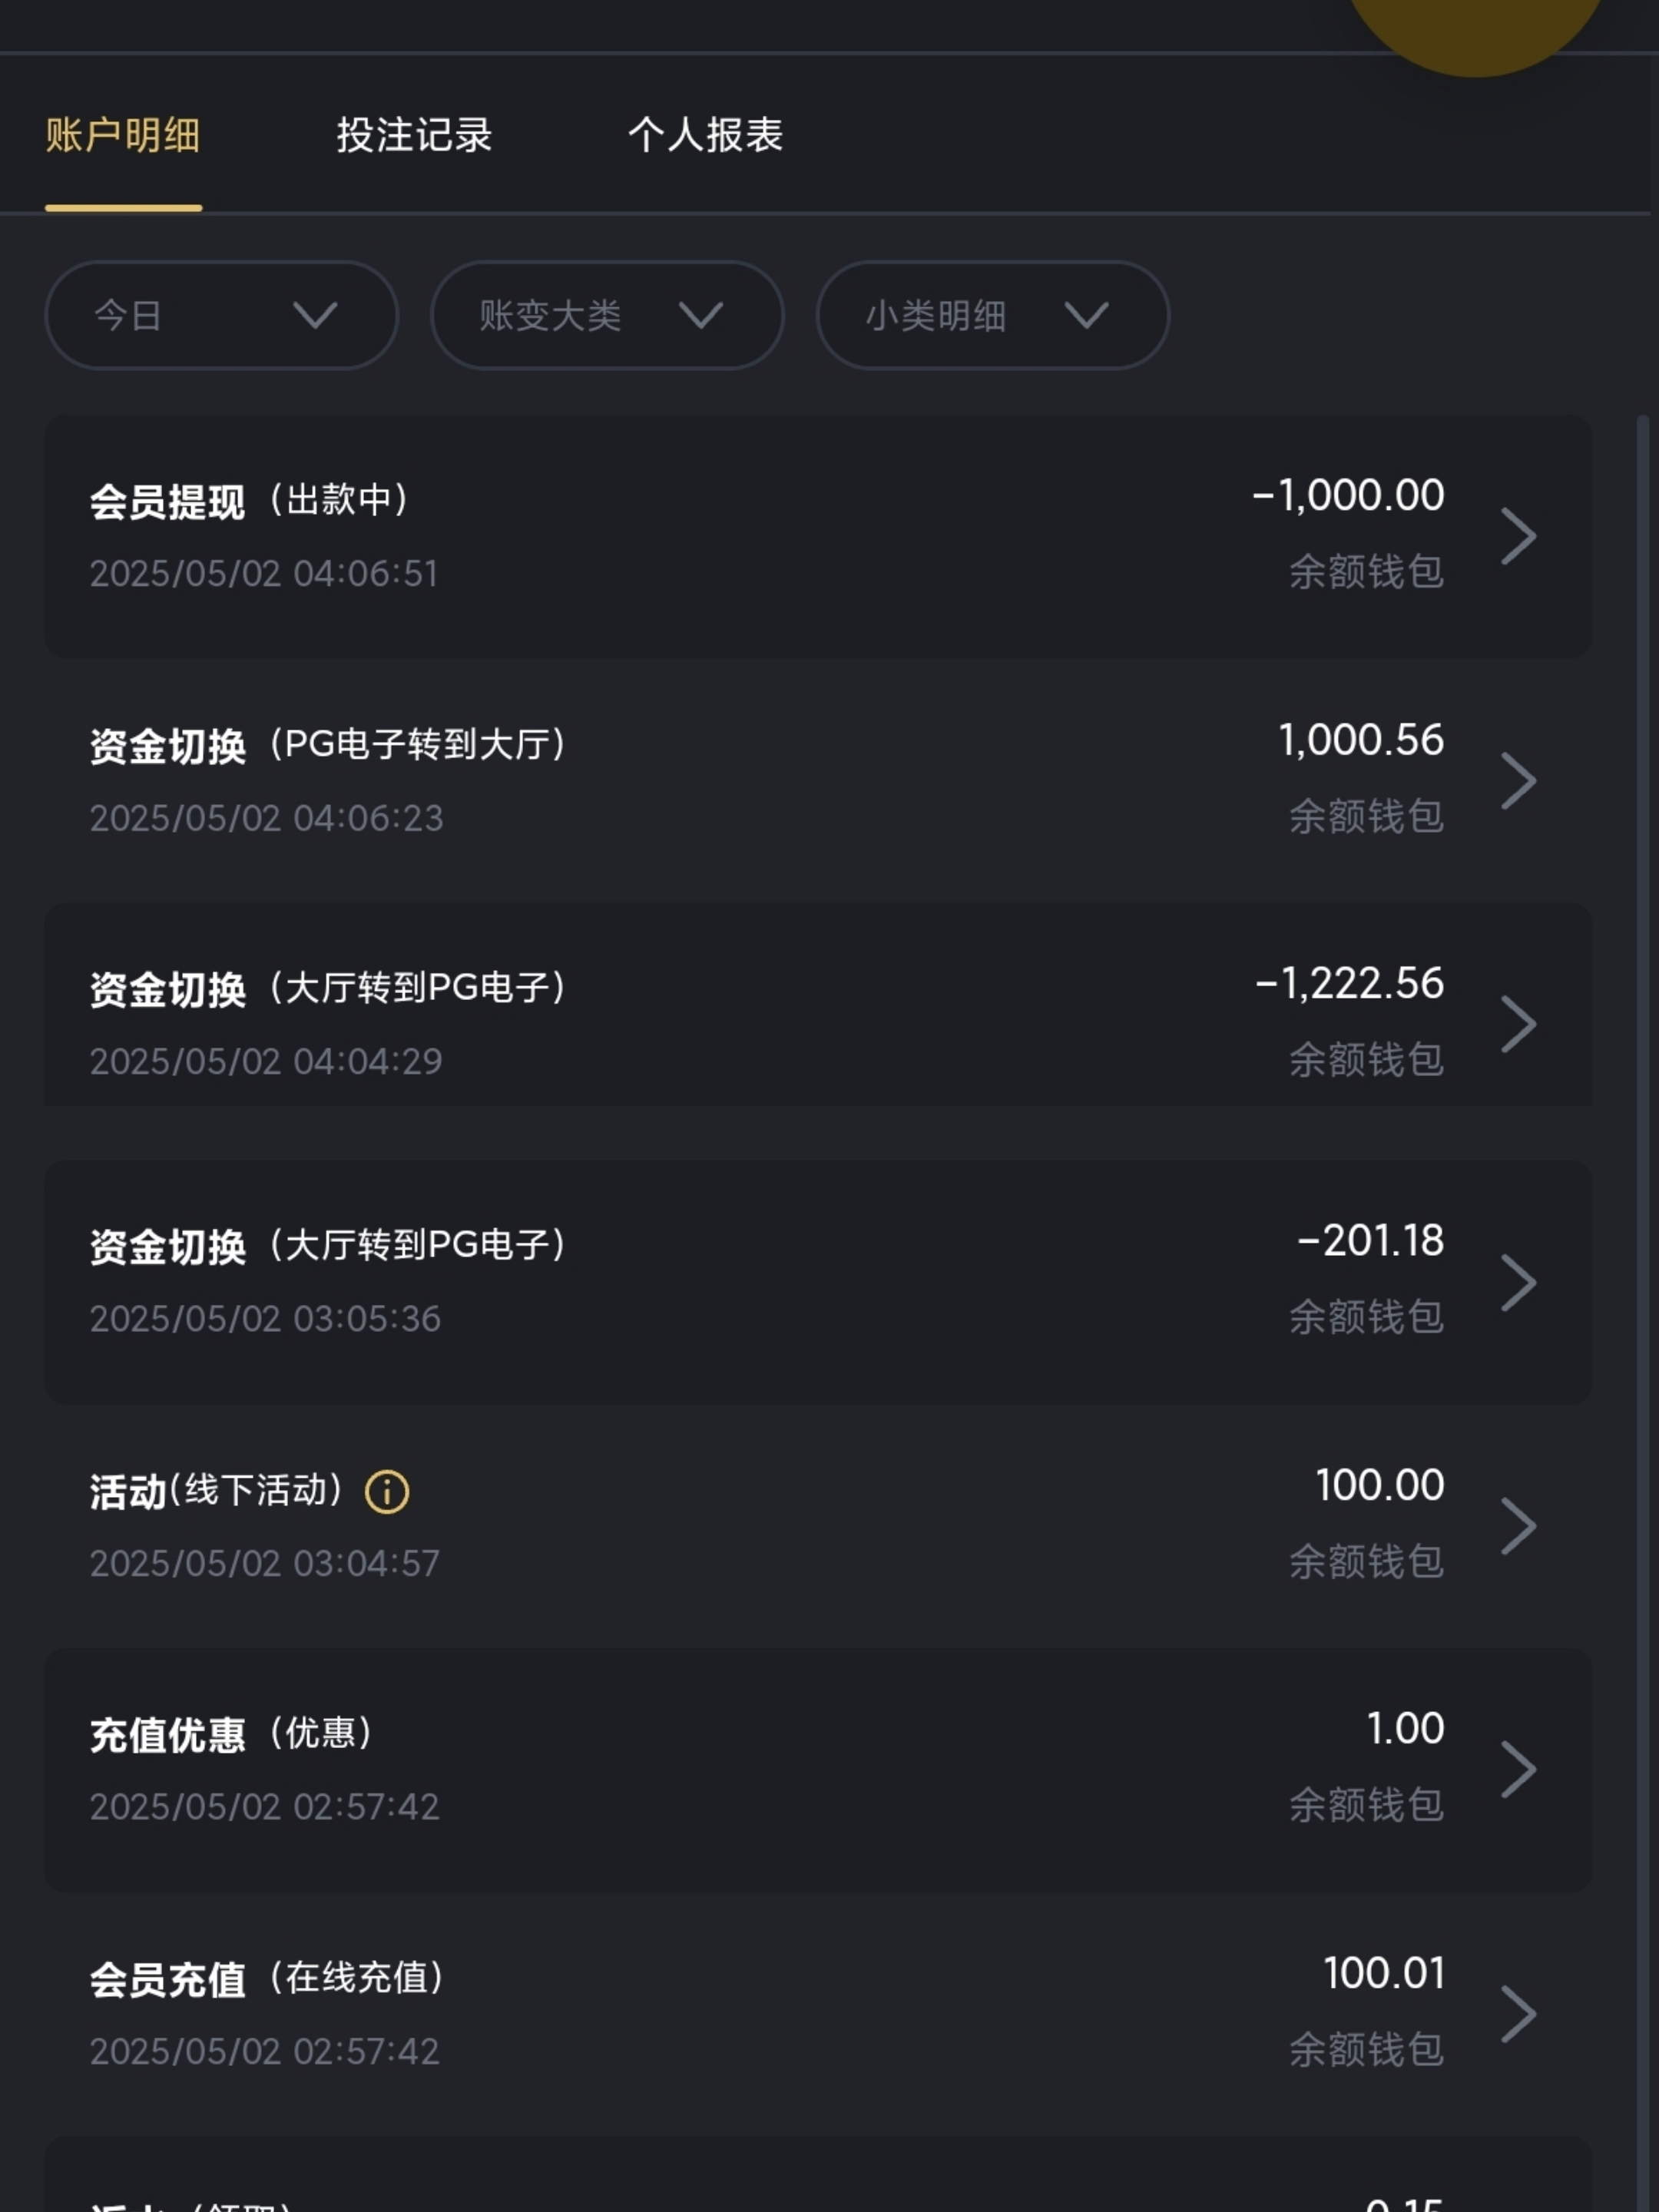Switch to the 投注记录 tab
Viewport: 1659px width, 2212px height.
coord(414,135)
